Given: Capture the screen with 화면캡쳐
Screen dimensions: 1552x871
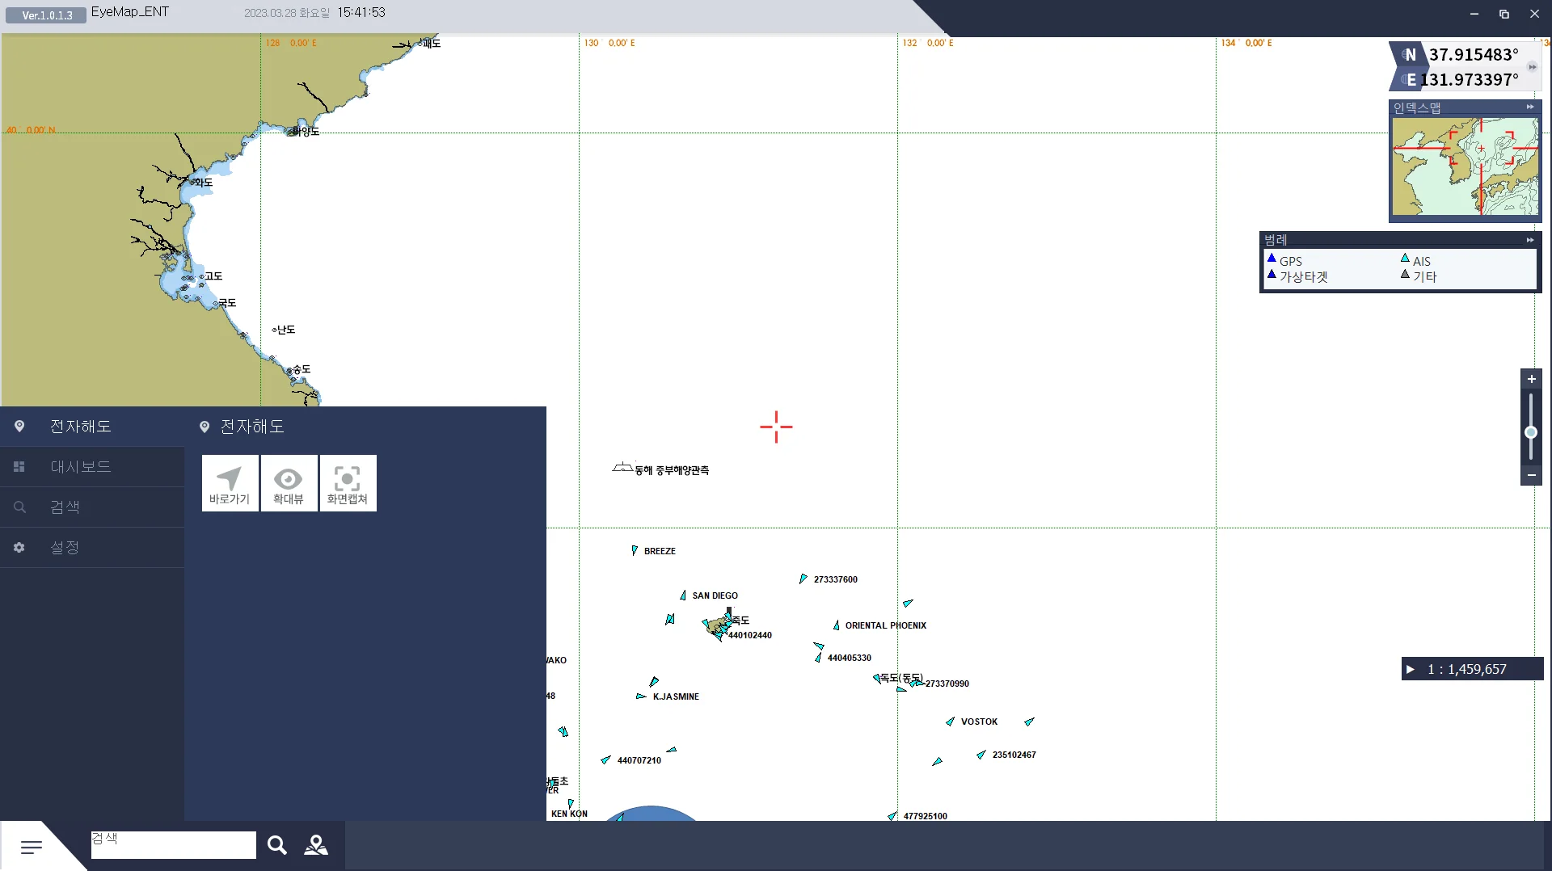Looking at the screenshot, I should [x=348, y=483].
